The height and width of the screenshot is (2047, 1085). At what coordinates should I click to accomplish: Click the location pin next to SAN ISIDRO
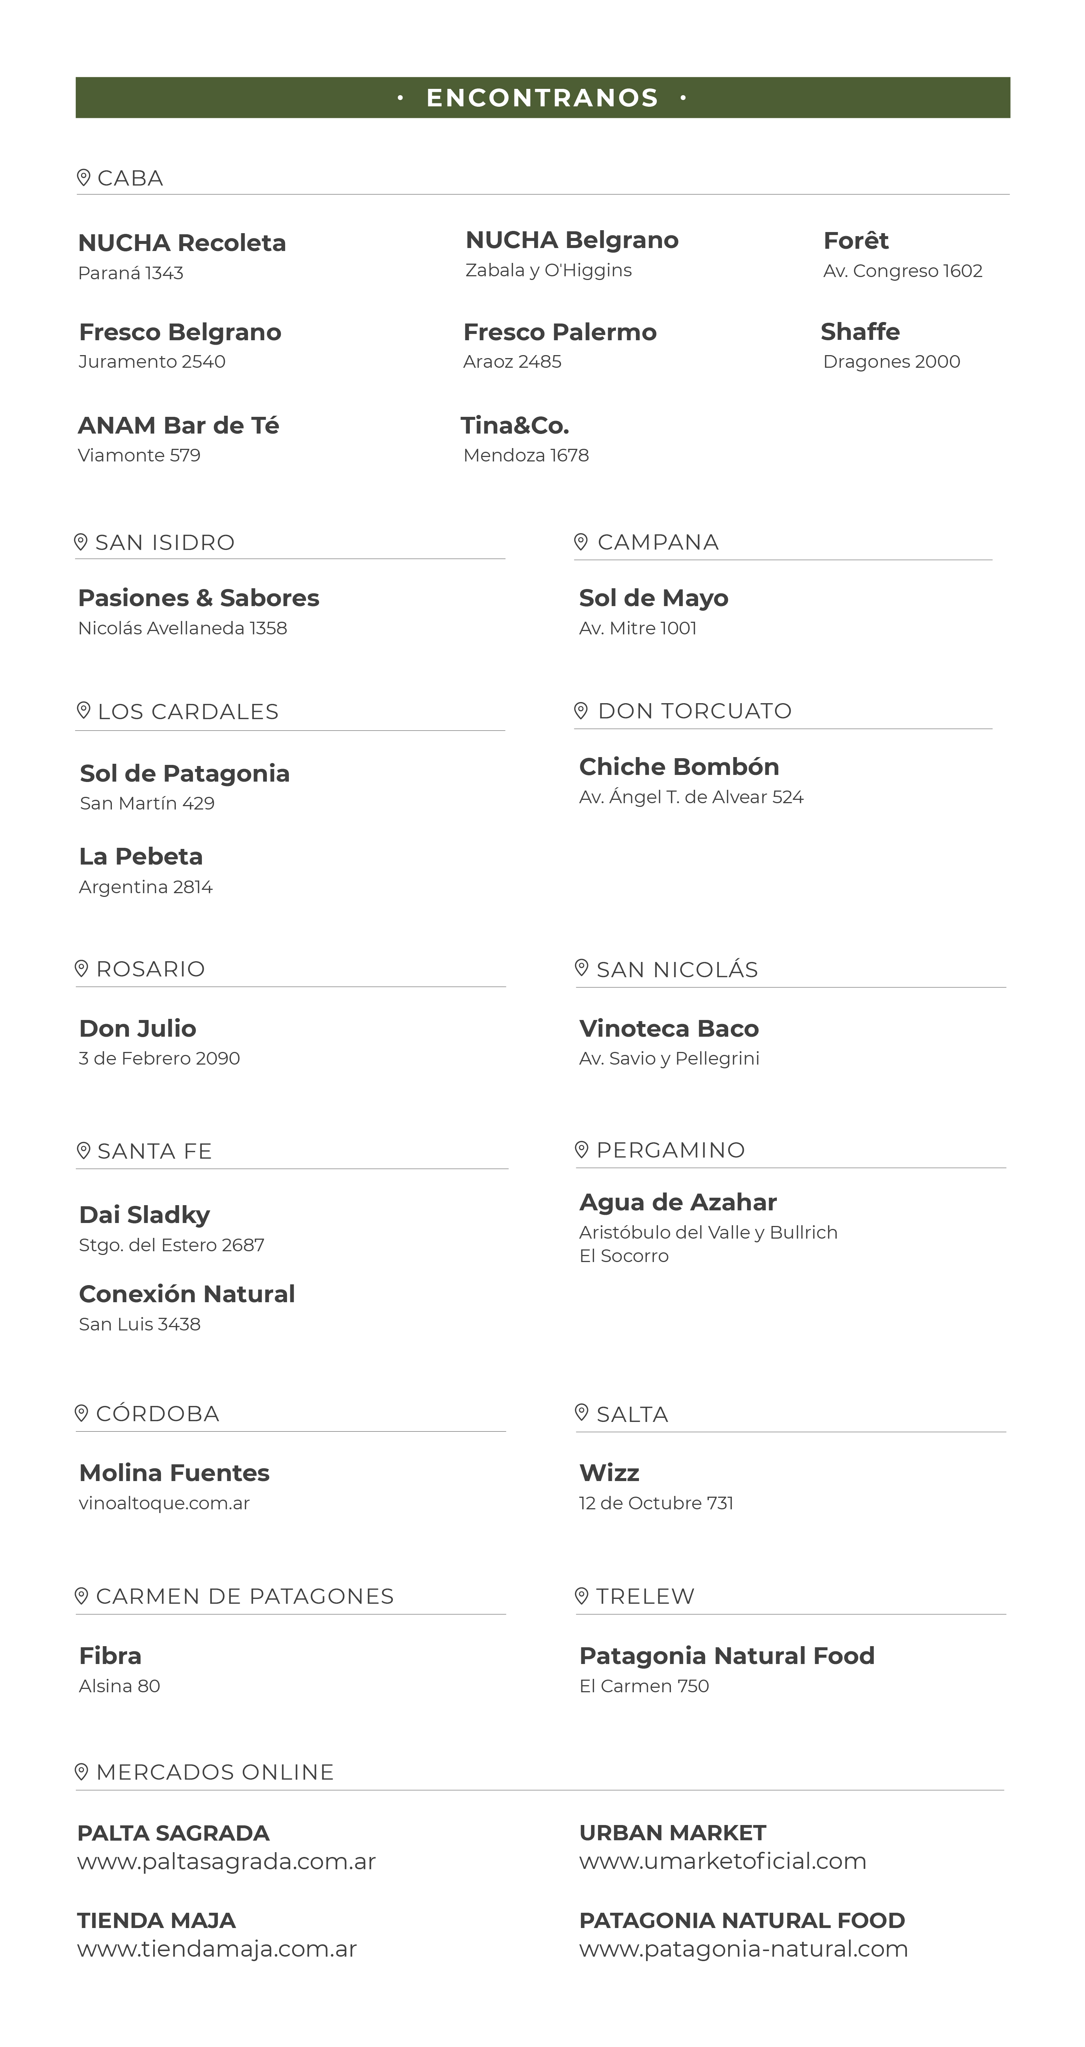tap(80, 542)
